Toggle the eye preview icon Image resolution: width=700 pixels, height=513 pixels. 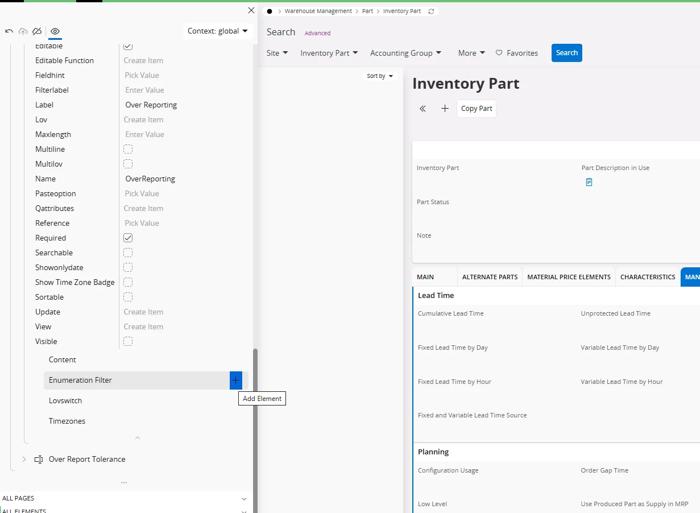click(x=55, y=31)
